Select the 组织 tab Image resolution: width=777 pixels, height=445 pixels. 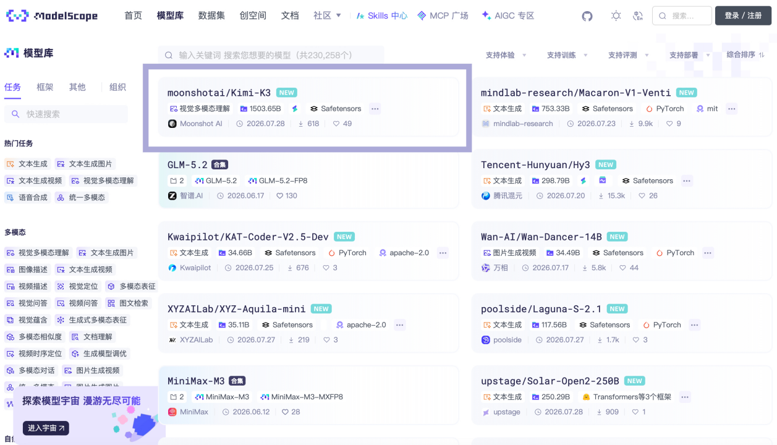click(x=117, y=87)
